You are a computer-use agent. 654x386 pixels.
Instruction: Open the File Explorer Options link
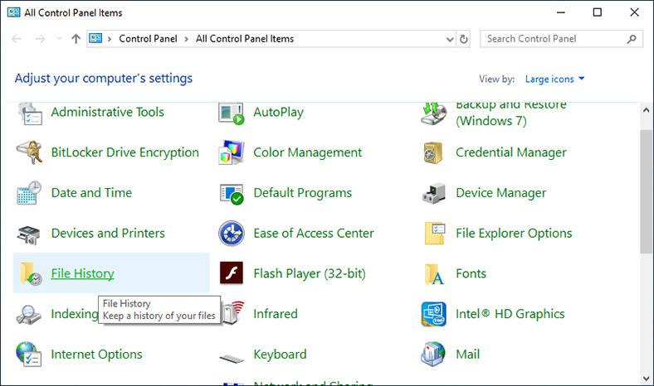(x=514, y=234)
